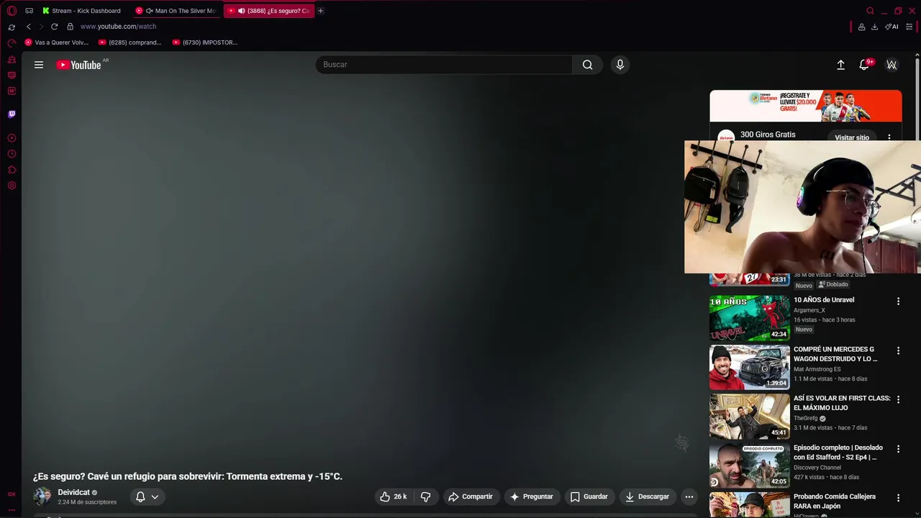
Task: Open a new browser tab
Action: coord(320,11)
